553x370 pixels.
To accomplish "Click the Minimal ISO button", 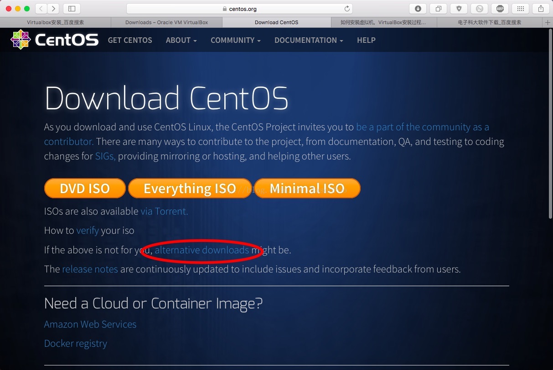I will click(x=307, y=188).
